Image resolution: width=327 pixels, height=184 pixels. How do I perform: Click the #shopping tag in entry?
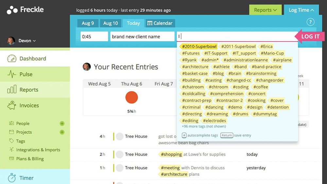pyautogui.click(x=171, y=154)
